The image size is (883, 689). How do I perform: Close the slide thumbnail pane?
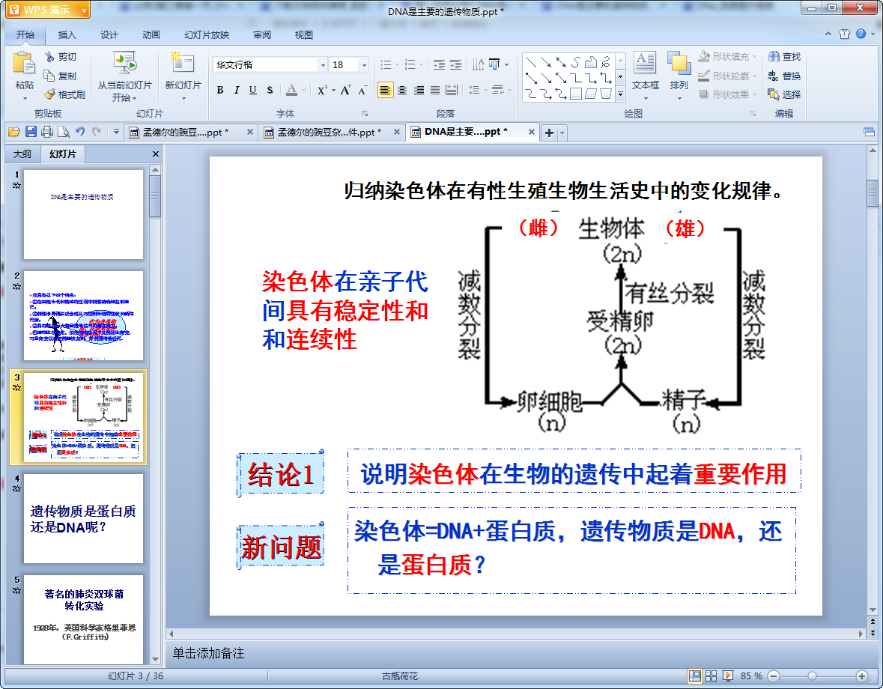(156, 154)
